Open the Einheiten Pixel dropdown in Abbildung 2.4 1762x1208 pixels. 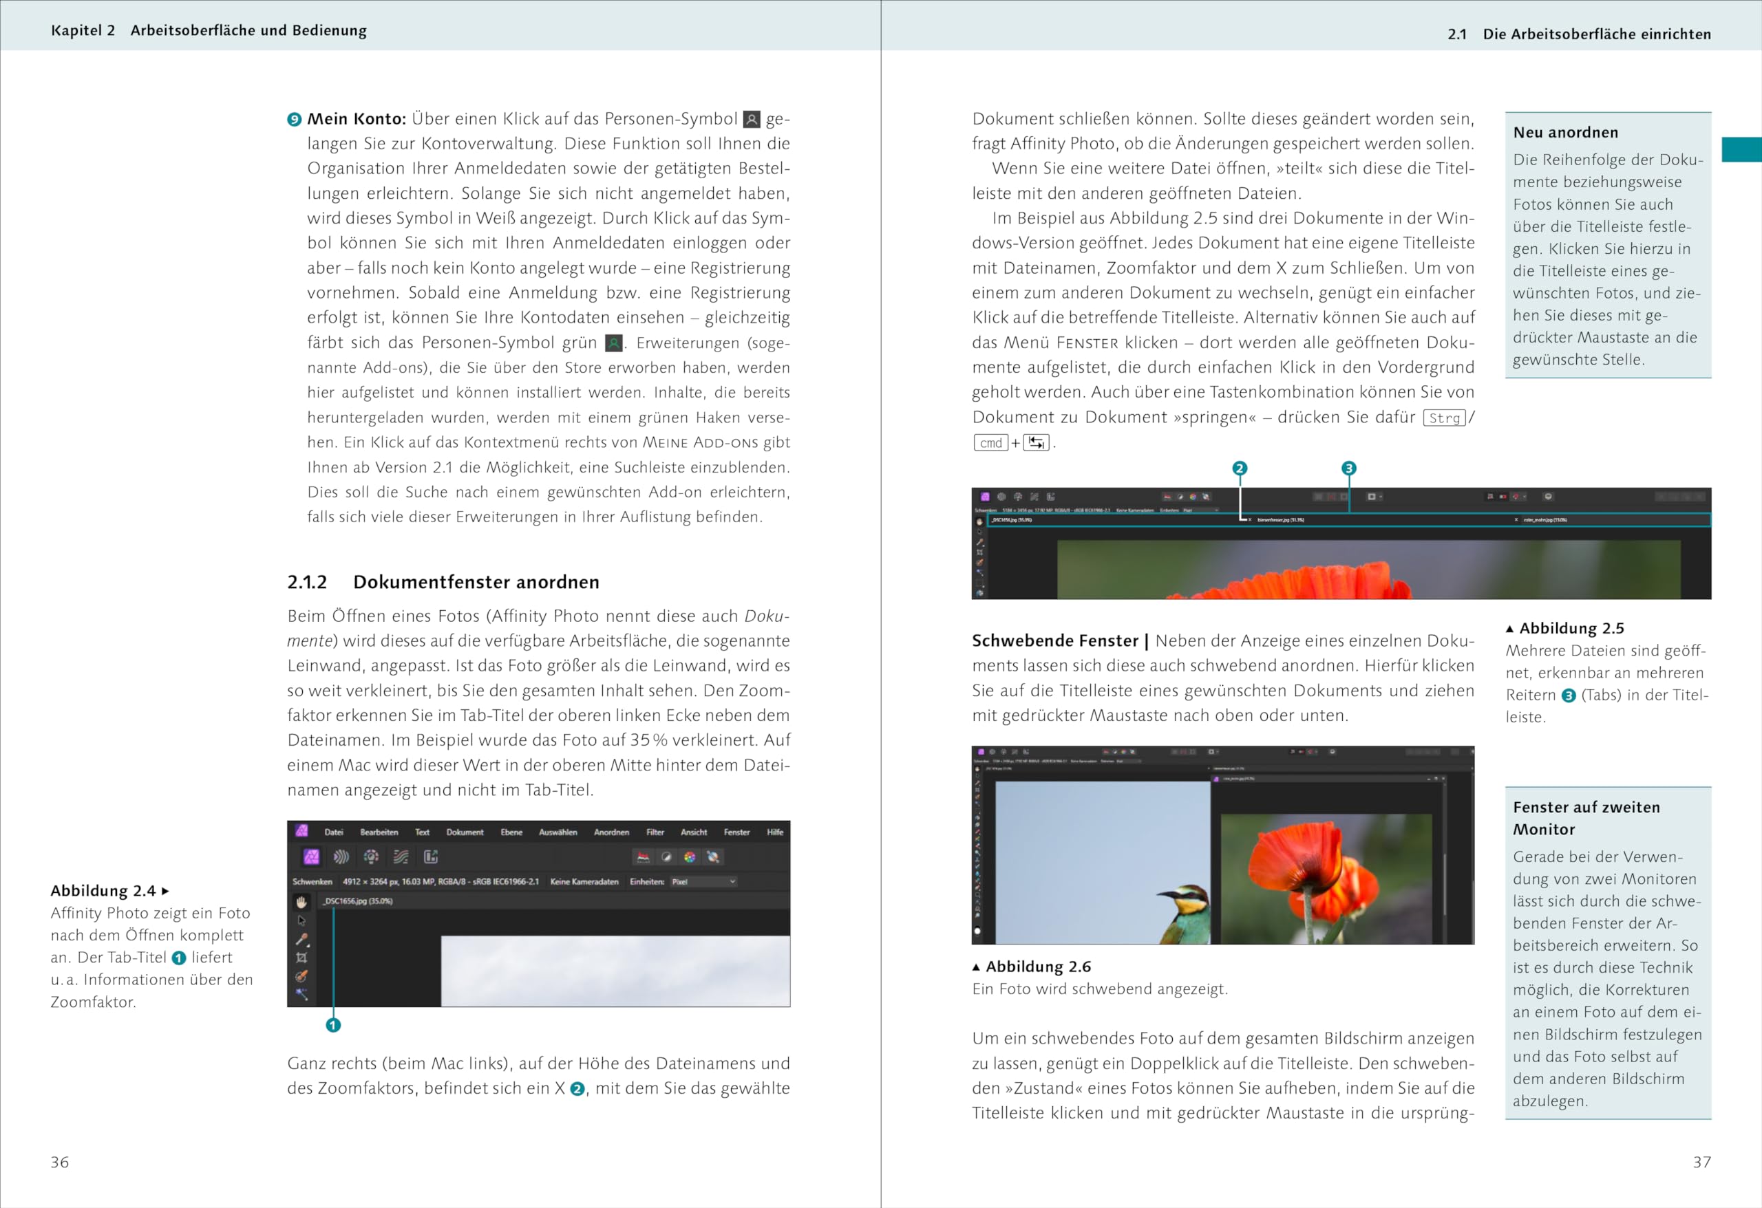pos(703,882)
